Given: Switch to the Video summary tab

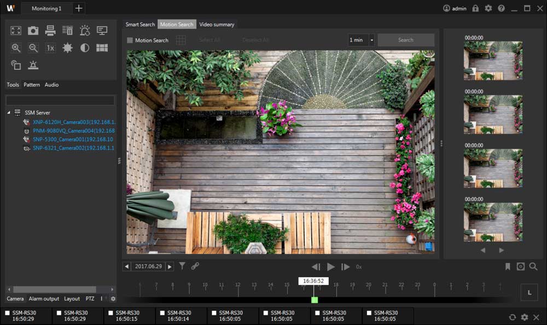Looking at the screenshot, I should point(217,25).
